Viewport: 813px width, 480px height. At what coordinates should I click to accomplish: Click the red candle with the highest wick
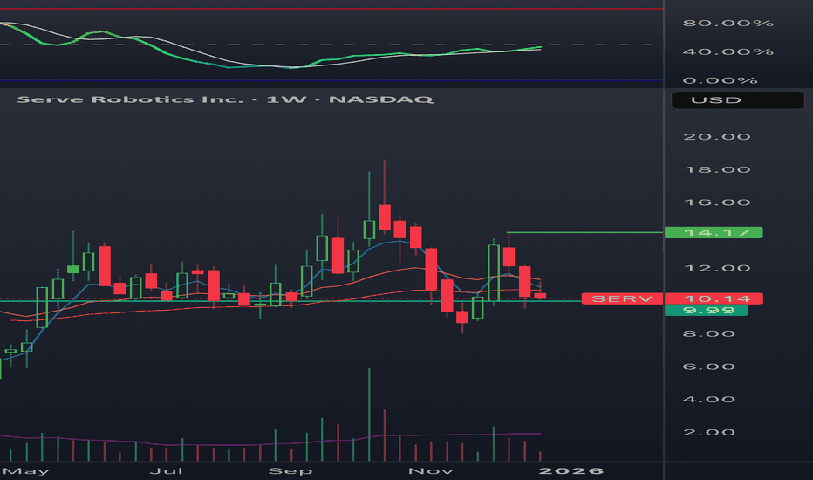coord(384,217)
